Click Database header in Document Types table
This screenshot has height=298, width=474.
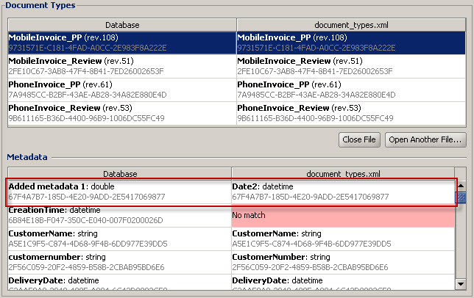tap(121, 25)
